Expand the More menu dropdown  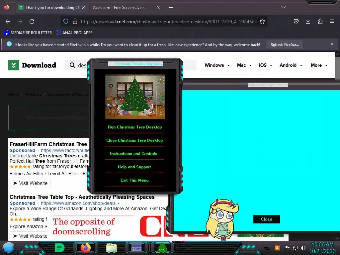pos(319,65)
